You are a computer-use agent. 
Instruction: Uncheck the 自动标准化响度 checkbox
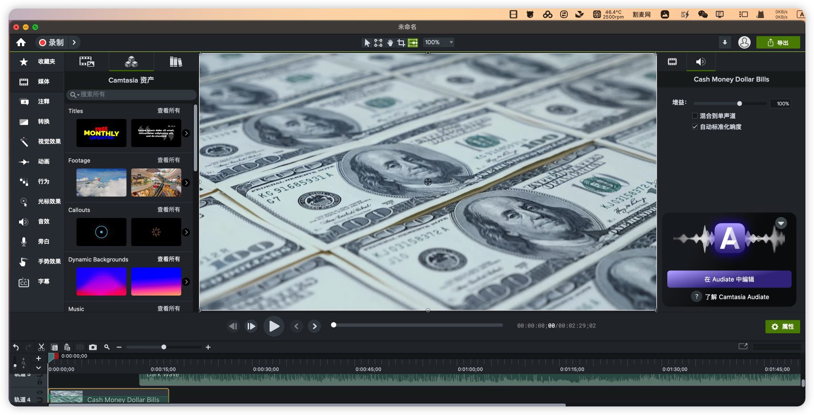point(694,127)
